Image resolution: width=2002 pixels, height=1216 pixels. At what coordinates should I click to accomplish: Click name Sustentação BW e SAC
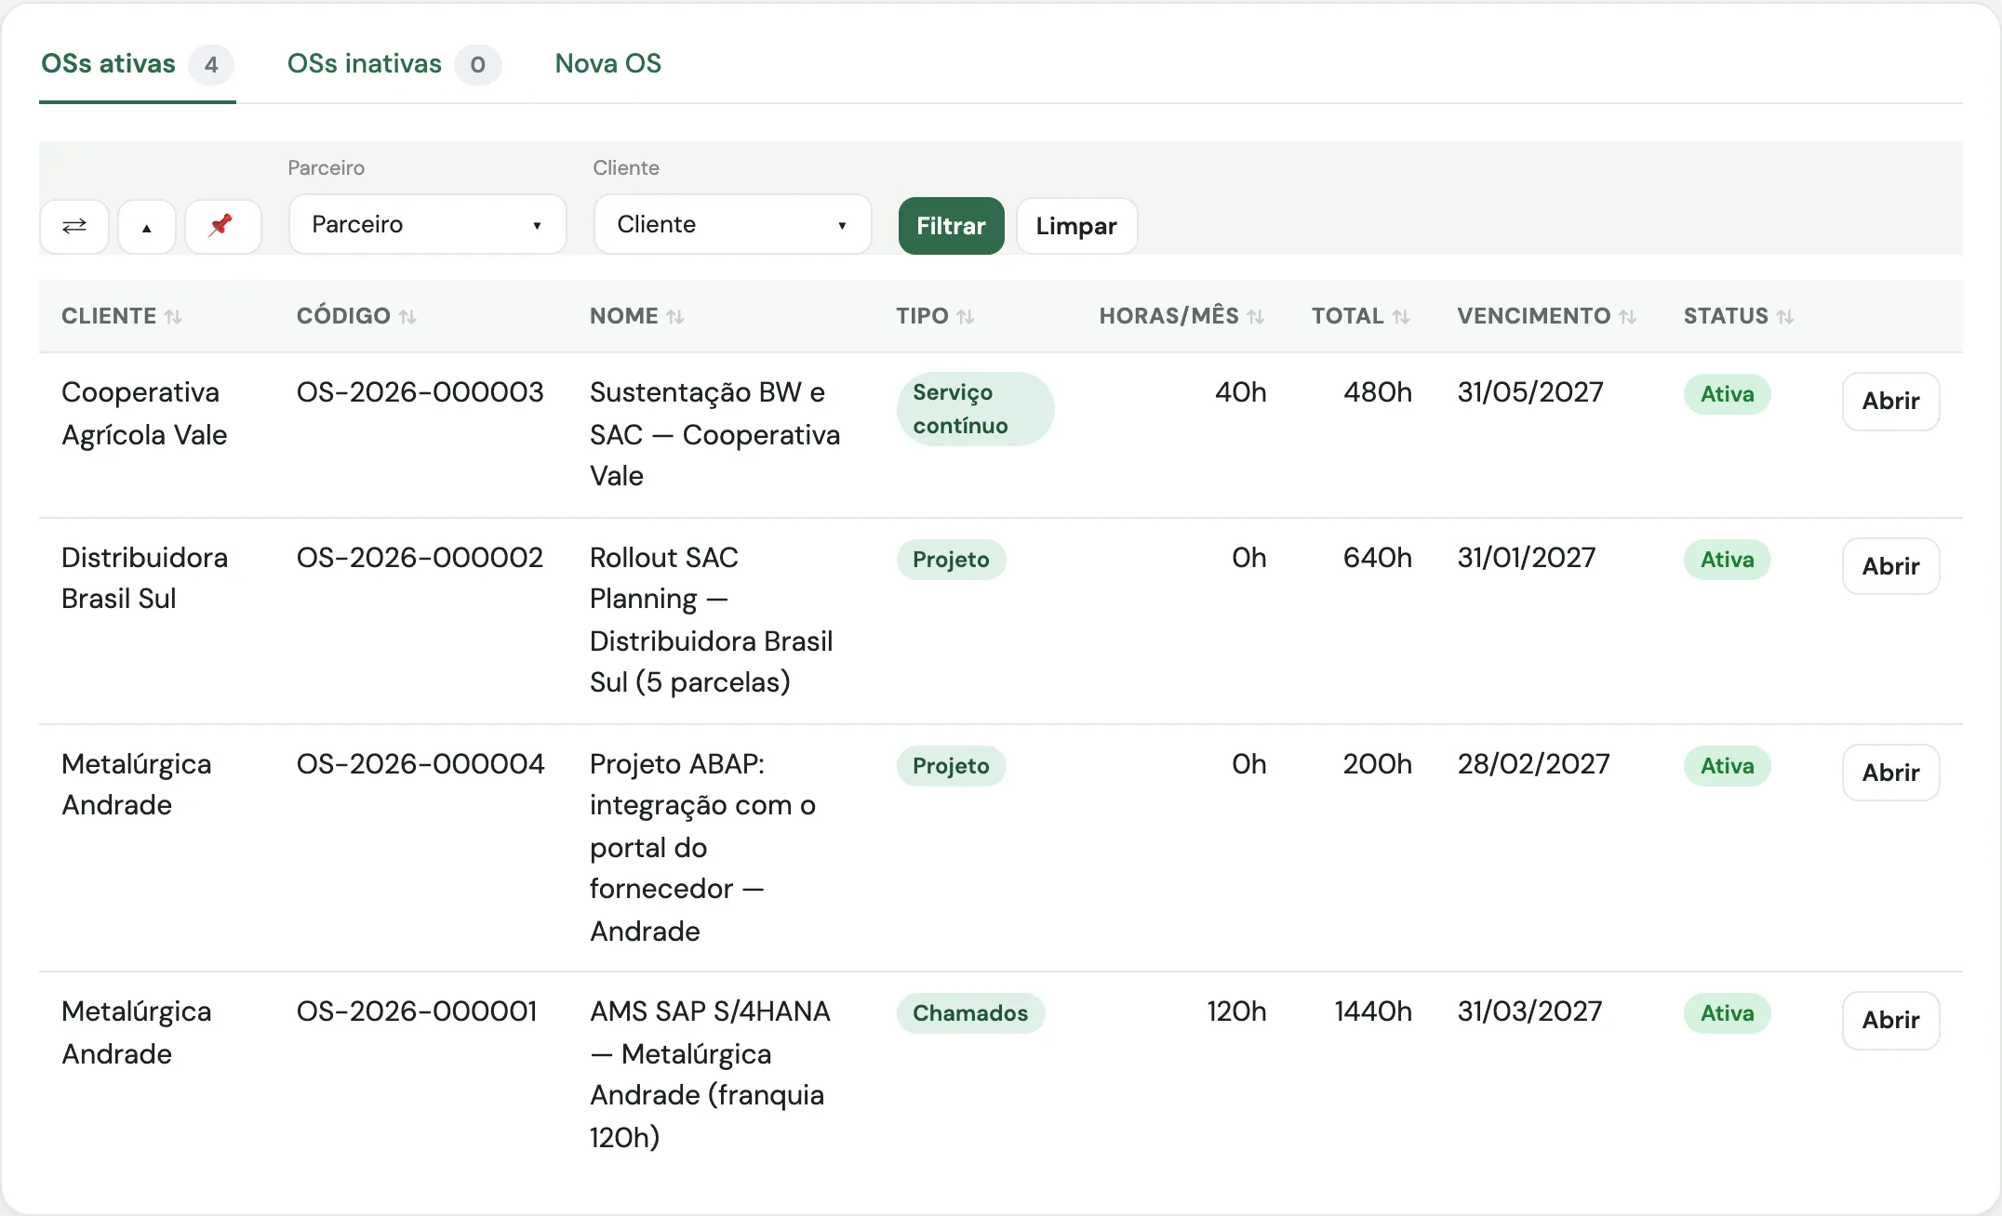714,434
